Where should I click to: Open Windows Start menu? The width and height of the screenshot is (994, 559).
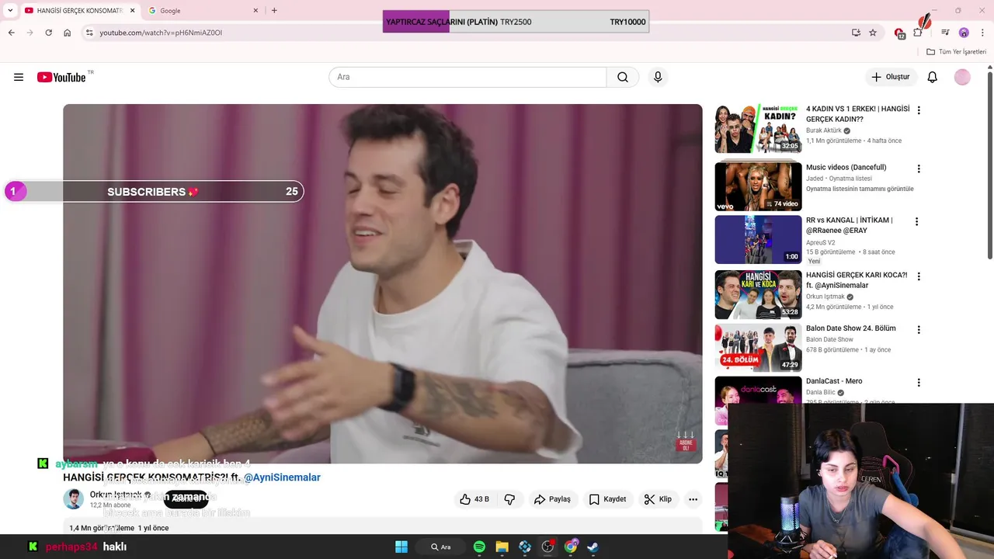point(401,547)
